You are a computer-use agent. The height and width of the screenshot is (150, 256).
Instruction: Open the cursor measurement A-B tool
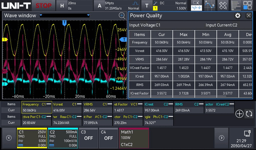click(x=209, y=5)
